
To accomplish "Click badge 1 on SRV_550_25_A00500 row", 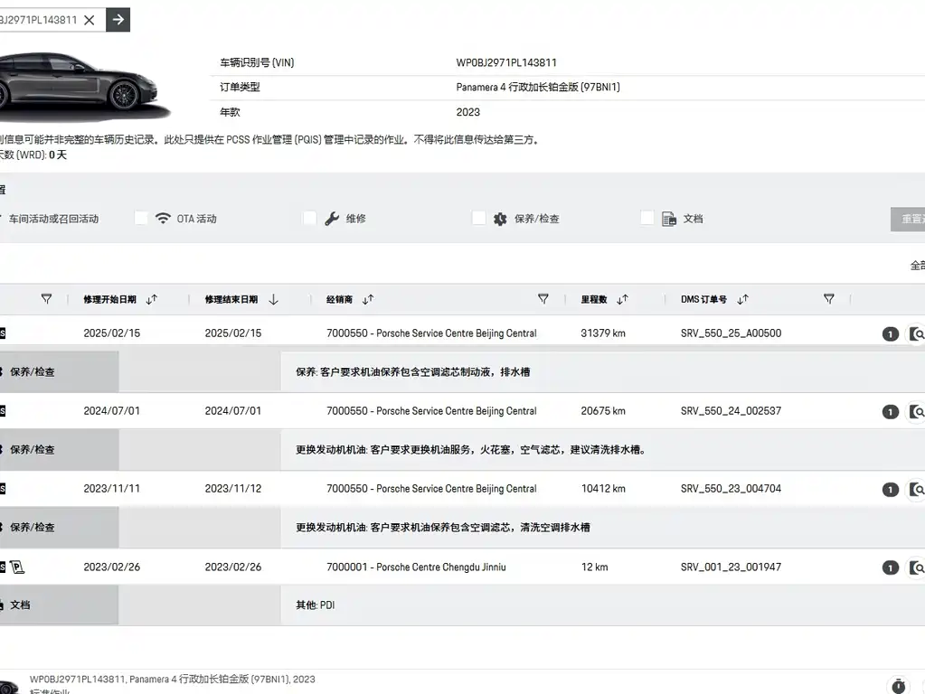I will [x=891, y=334].
